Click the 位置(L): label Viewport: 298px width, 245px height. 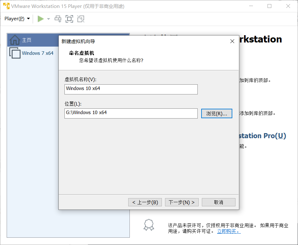pos(73,104)
